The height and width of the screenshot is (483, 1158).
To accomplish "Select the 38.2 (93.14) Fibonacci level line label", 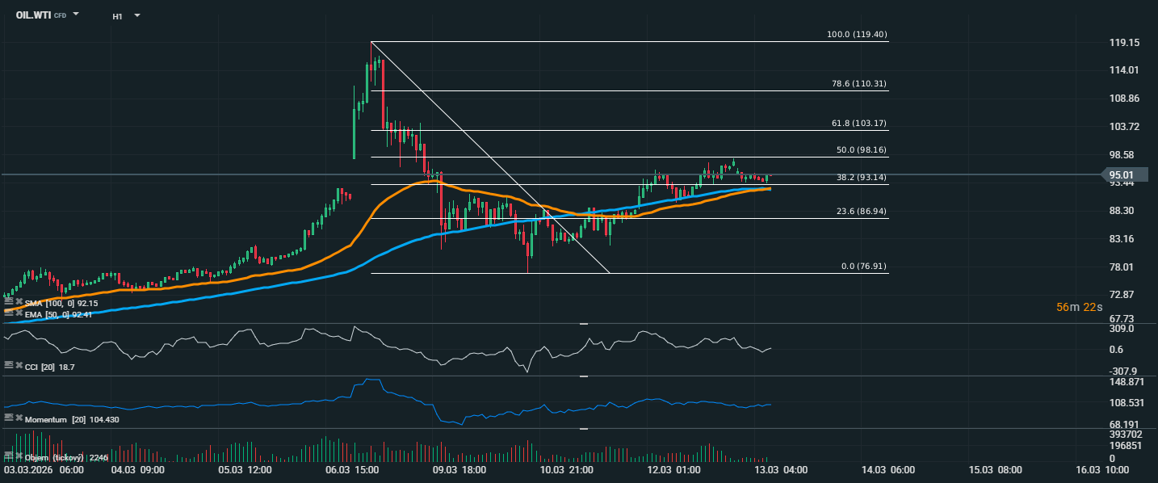I will [x=858, y=178].
